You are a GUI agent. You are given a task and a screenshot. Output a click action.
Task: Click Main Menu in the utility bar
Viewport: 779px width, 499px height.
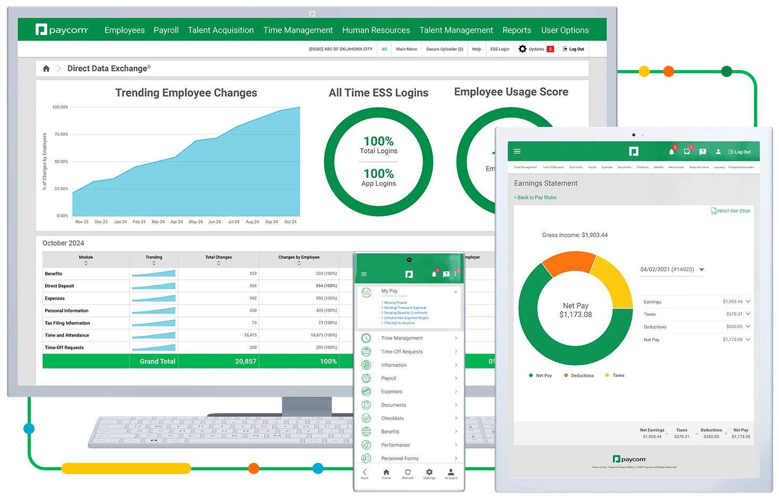coord(407,49)
